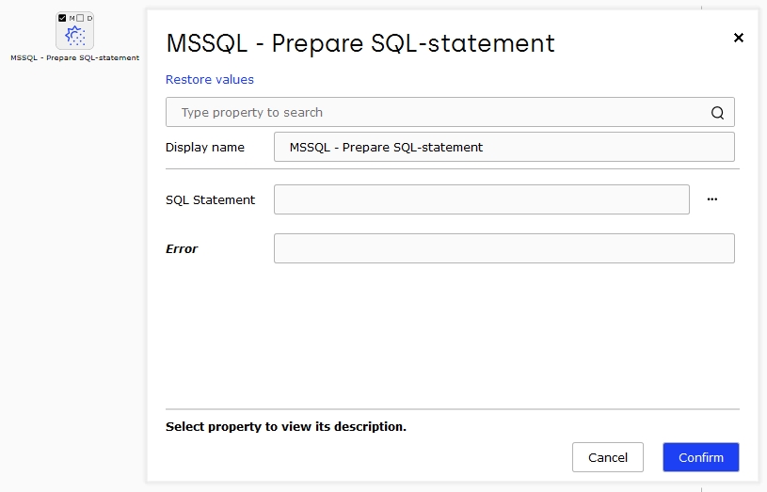This screenshot has height=492, width=767.
Task: Click the Display name input field
Action: (503, 147)
